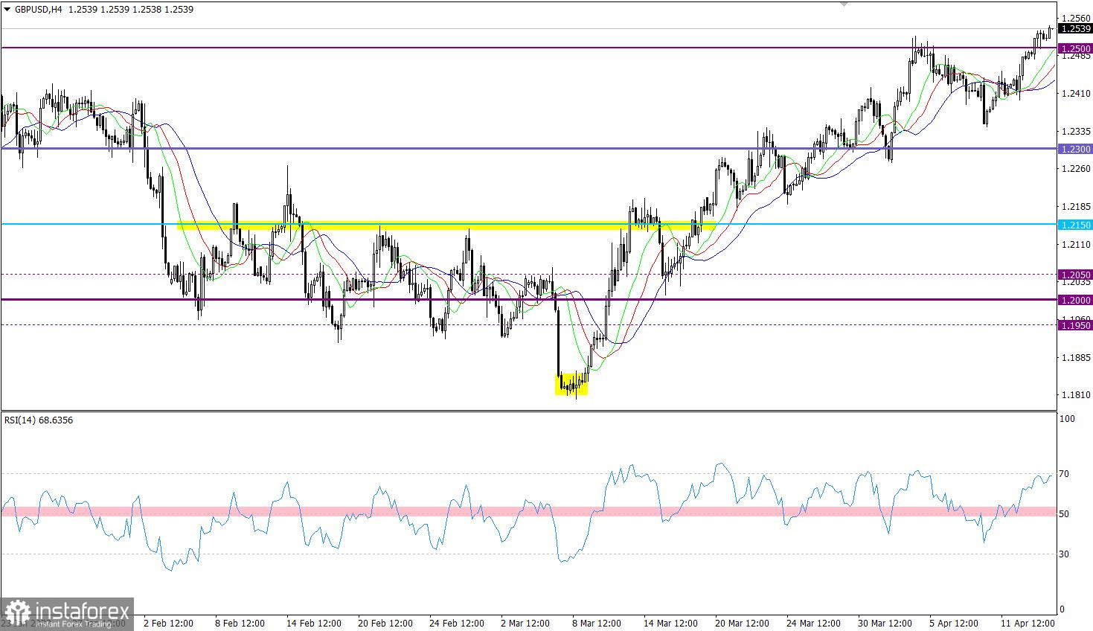The image size is (1093, 631).
Task: Select the RSI(14) 68.6356 indicator label
Action: [39, 420]
